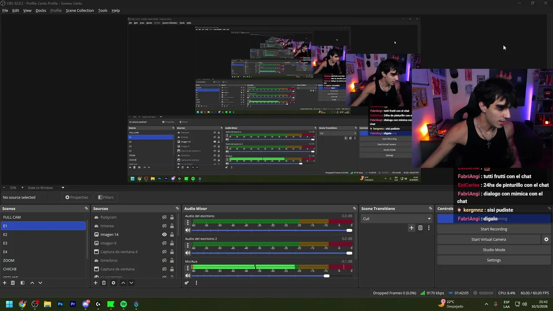The image size is (553, 311).
Task: Add a new source with plus icon
Action: pos(95,283)
